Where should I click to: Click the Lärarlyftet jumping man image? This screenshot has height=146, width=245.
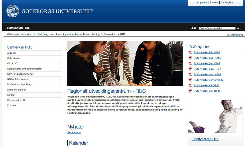point(215,116)
